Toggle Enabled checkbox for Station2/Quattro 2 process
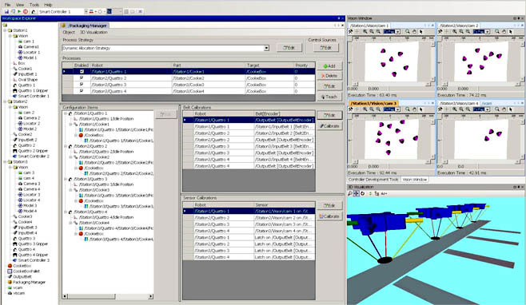This screenshot has width=526, height=305. click(82, 77)
